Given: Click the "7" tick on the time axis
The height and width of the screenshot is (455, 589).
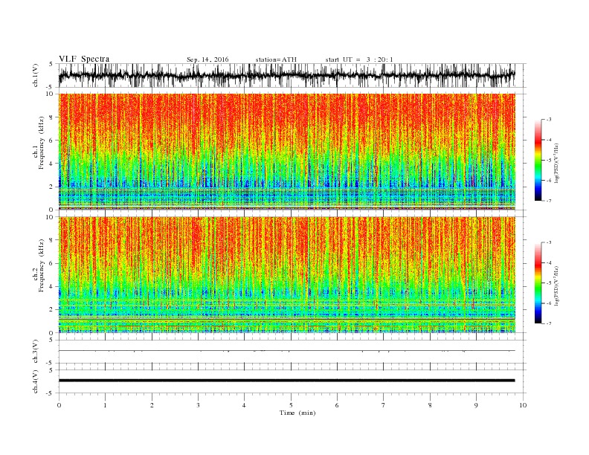Looking at the screenshot, I should click(x=384, y=405).
